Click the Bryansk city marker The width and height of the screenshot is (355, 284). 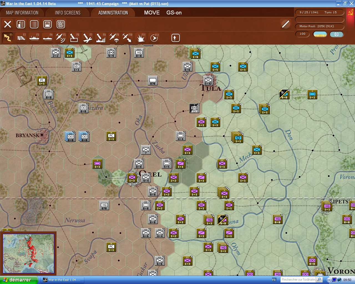point(42,135)
